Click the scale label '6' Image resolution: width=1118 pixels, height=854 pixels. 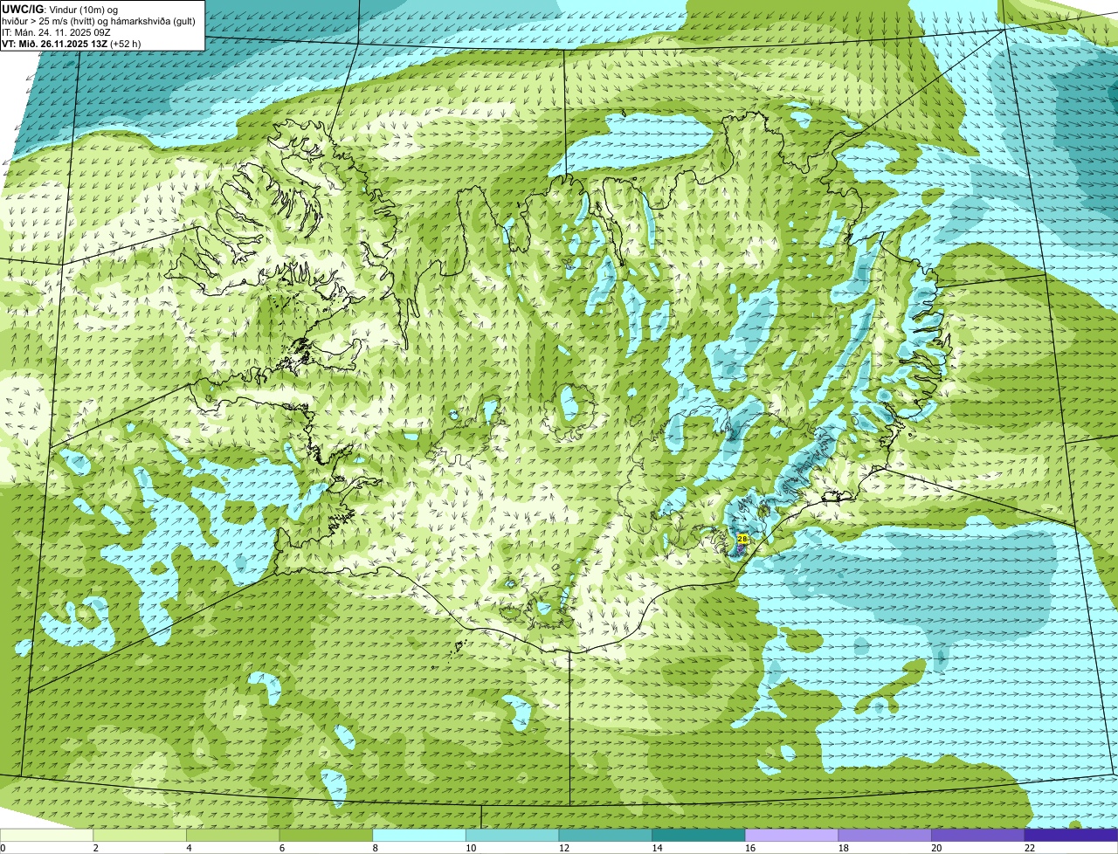(x=282, y=848)
